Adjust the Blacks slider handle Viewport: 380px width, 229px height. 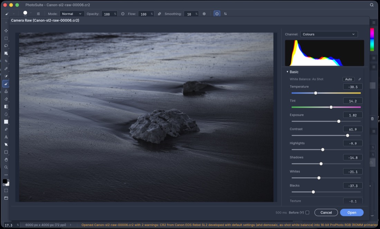click(313, 192)
